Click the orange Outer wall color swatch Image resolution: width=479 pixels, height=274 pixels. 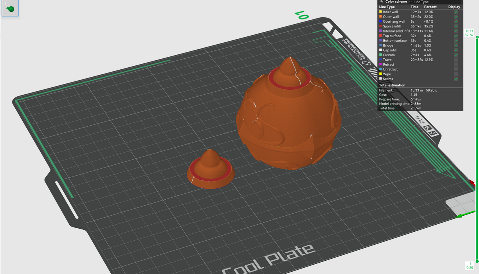[x=380, y=17]
